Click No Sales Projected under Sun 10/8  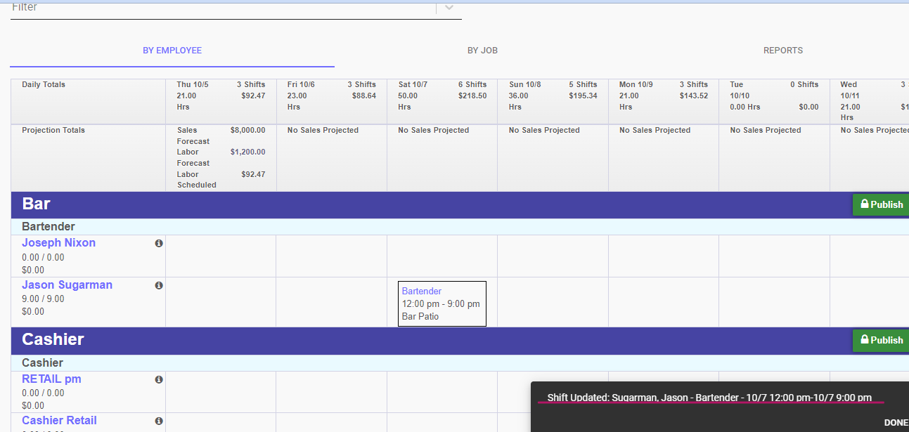click(x=544, y=131)
